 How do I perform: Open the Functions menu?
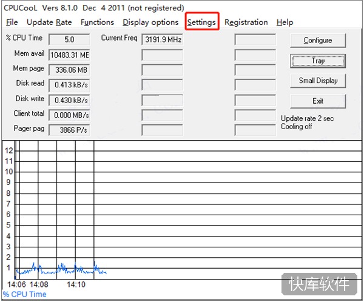click(x=97, y=22)
